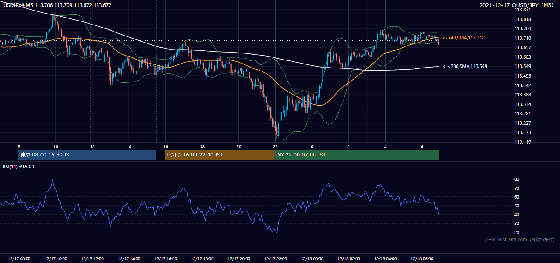Click the bottom time label 12/18 00:00
Image resolution: width=560 pixels, height=263 pixels.
[x=312, y=259]
